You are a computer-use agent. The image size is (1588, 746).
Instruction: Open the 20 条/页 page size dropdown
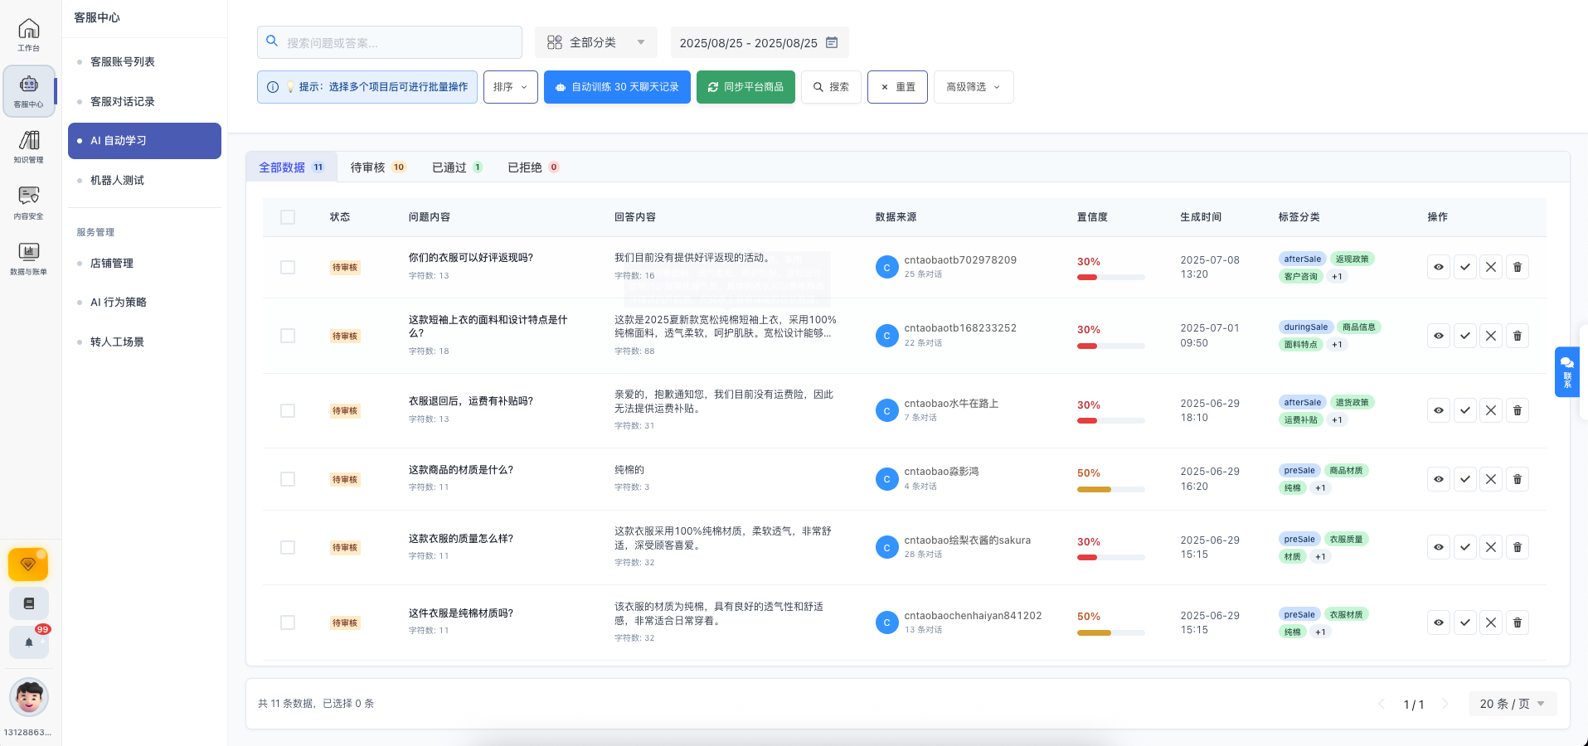click(x=1511, y=703)
